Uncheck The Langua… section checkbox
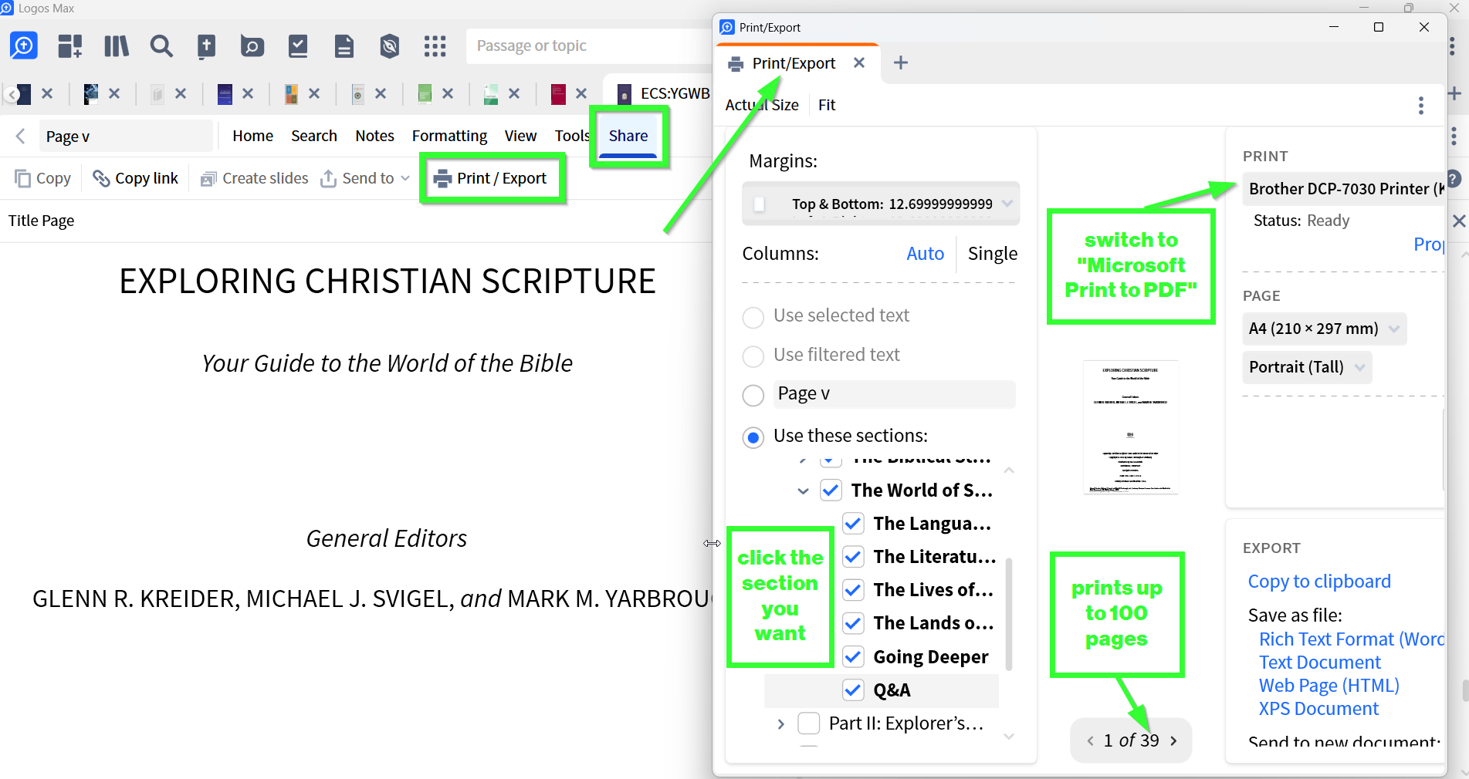The height and width of the screenshot is (779, 1469). (x=853, y=524)
